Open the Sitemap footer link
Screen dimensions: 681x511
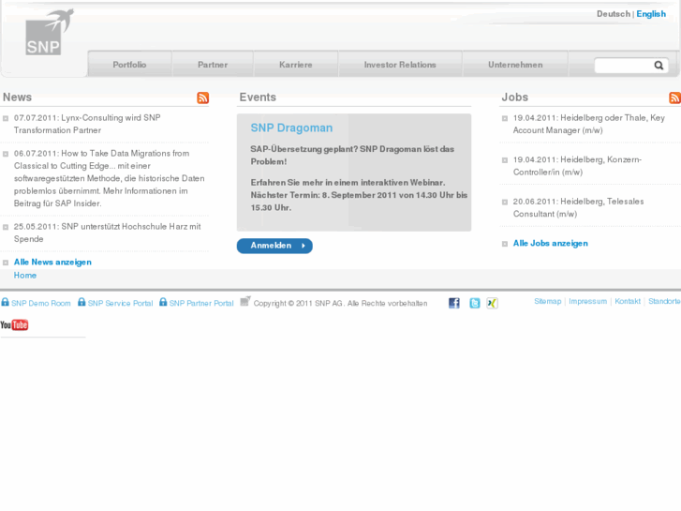548,301
